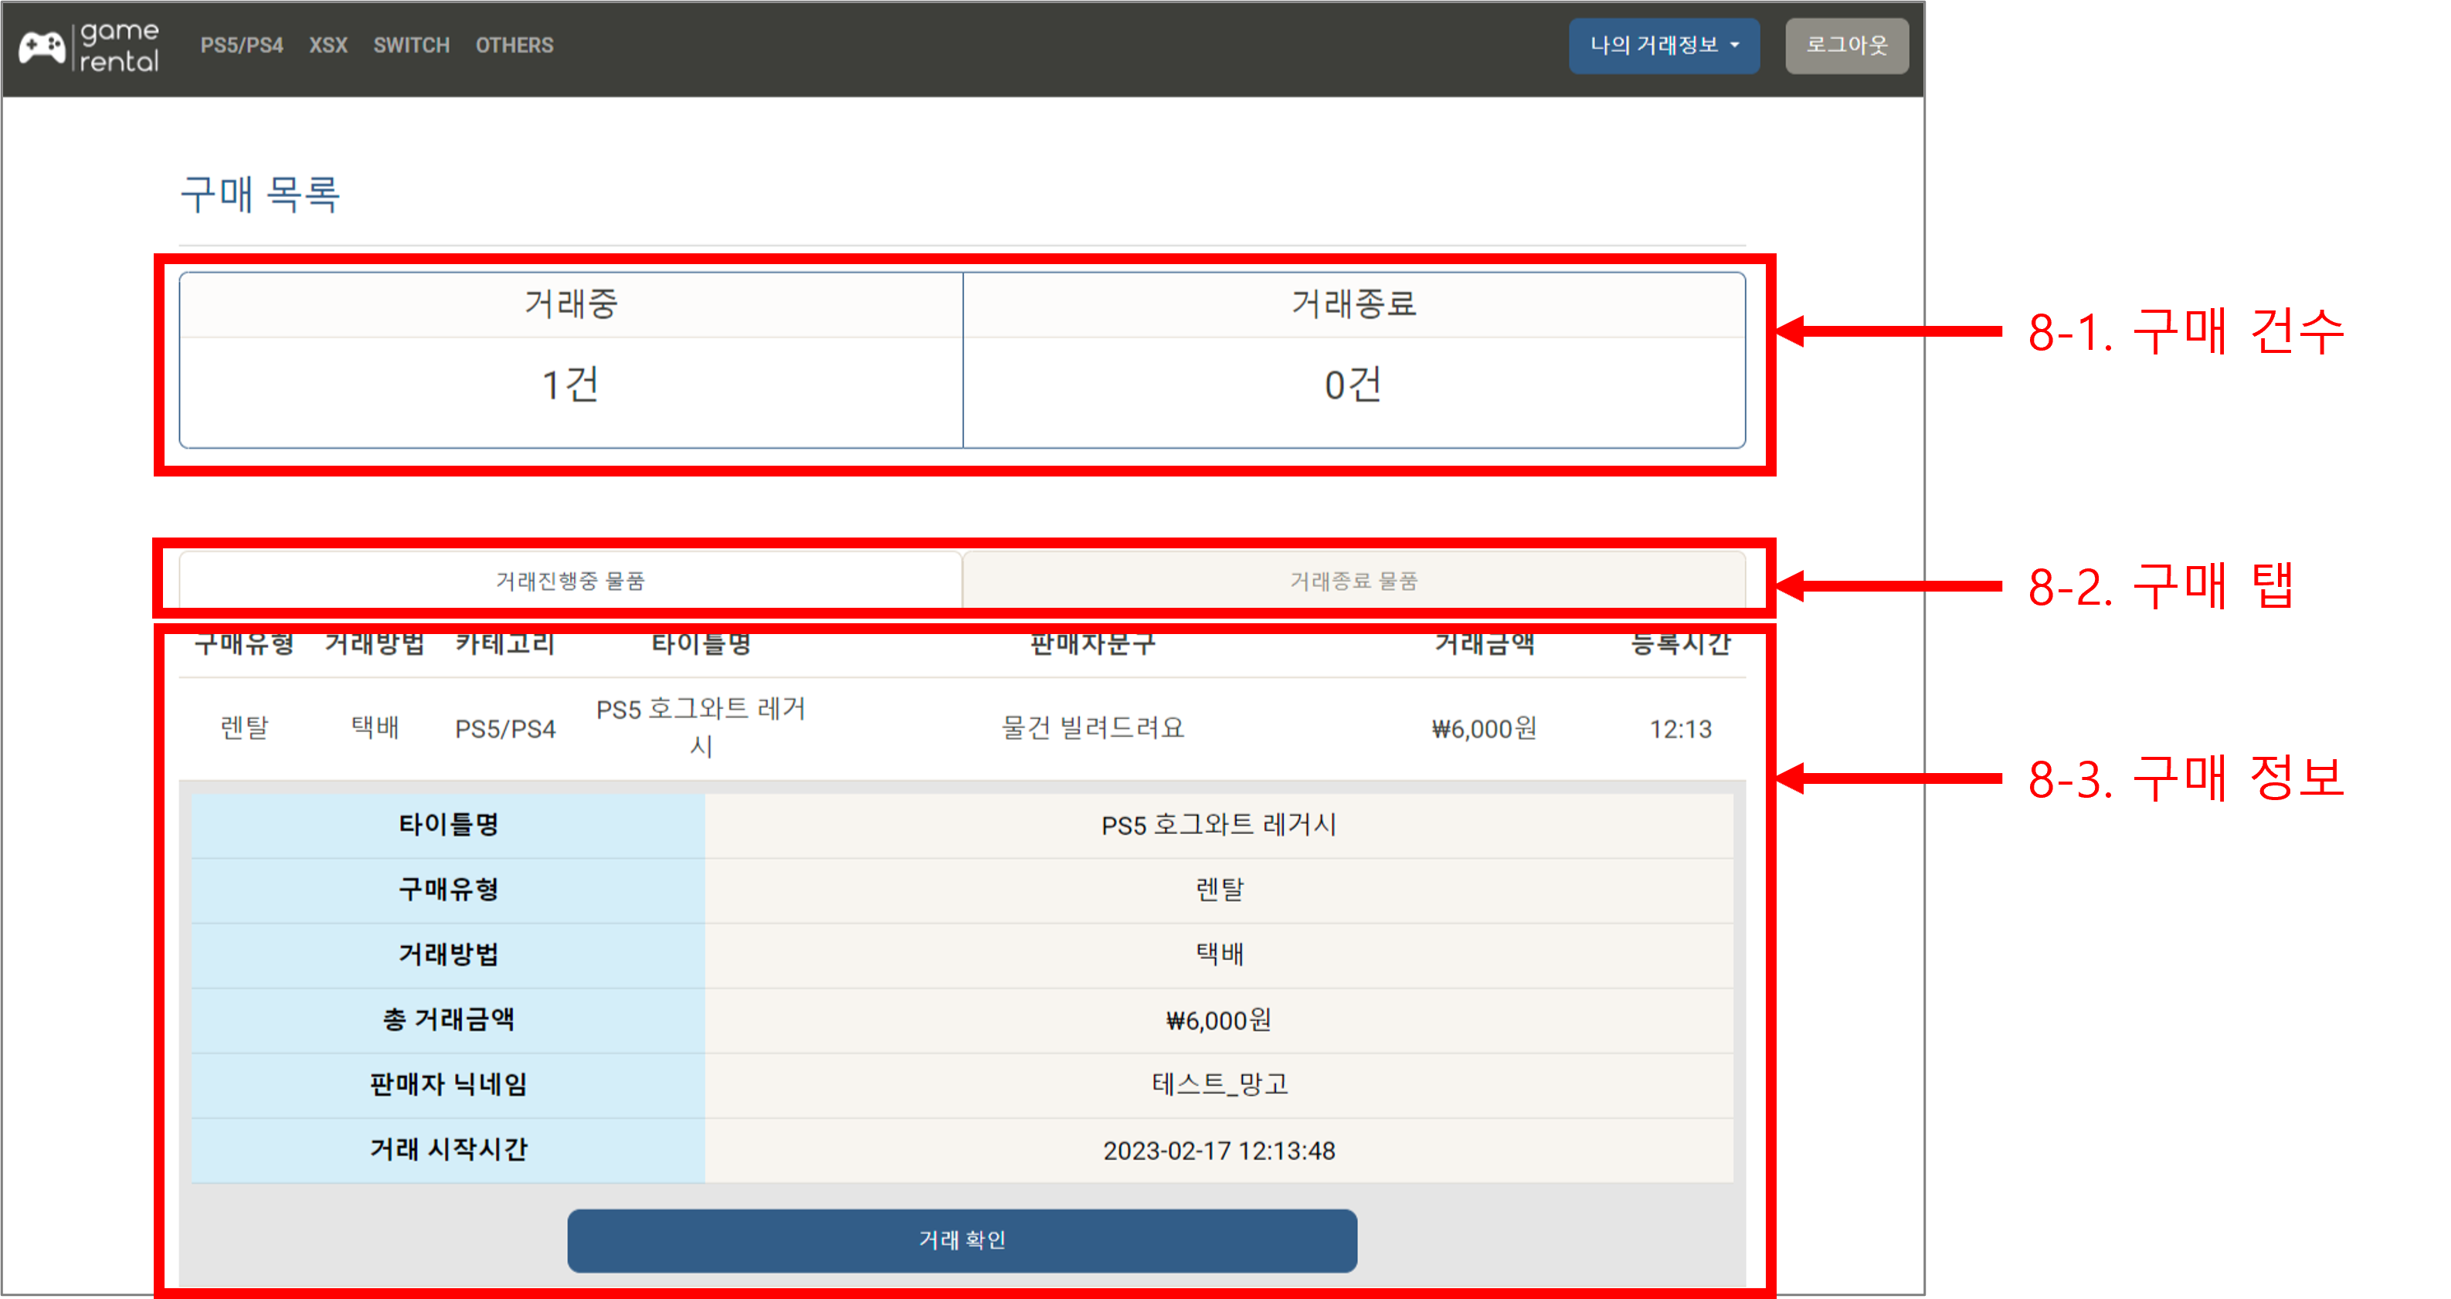Click the 물건 빌려드려요 seller comment
Viewport: 2451px width, 1299px height.
pyautogui.click(x=1091, y=728)
